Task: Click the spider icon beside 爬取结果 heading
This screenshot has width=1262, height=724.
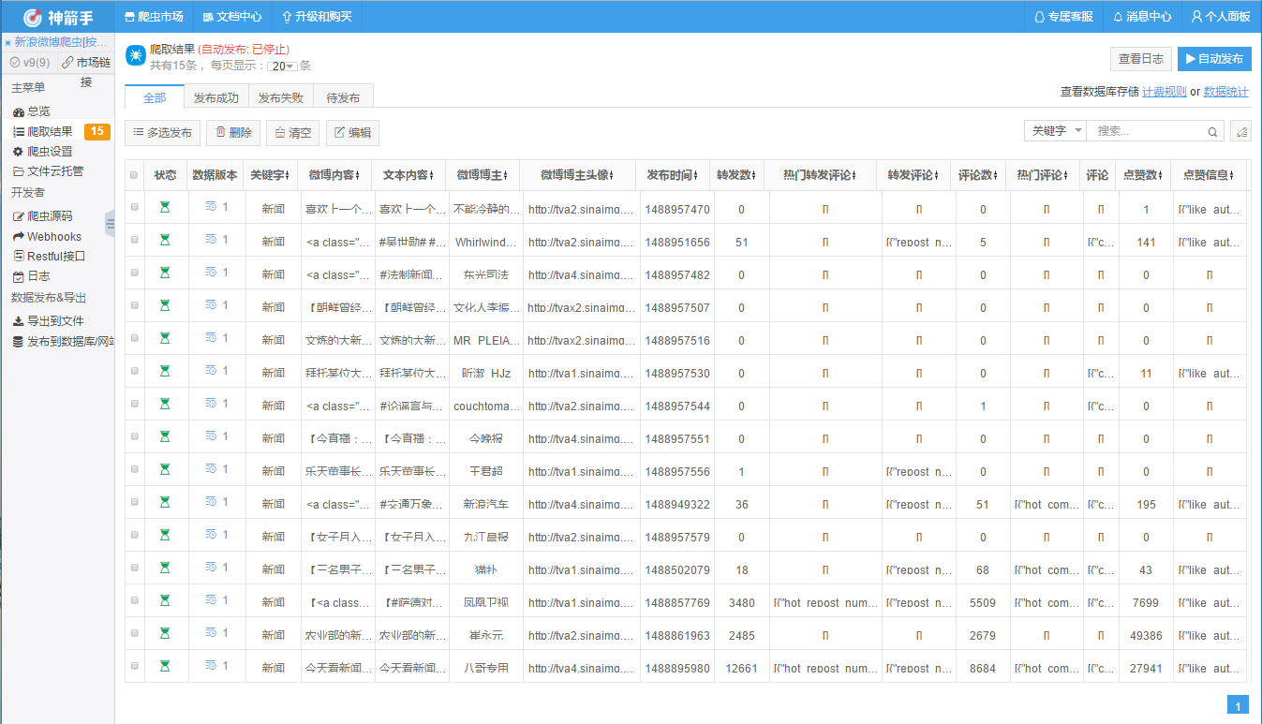Action: 136,56
